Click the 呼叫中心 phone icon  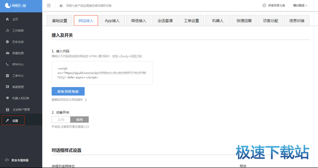pos(7,64)
